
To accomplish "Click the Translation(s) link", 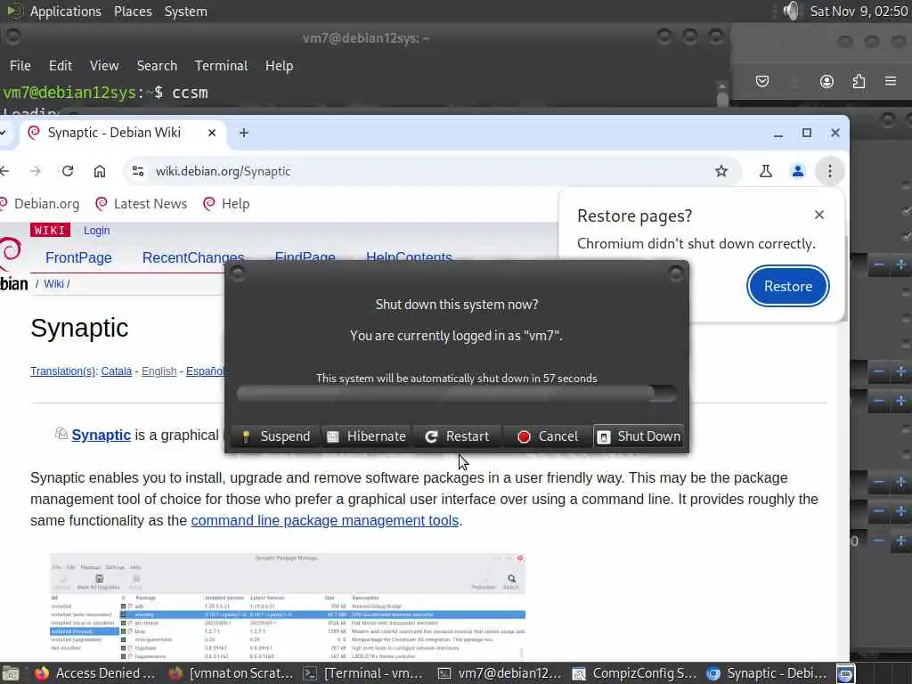I will 63,371.
